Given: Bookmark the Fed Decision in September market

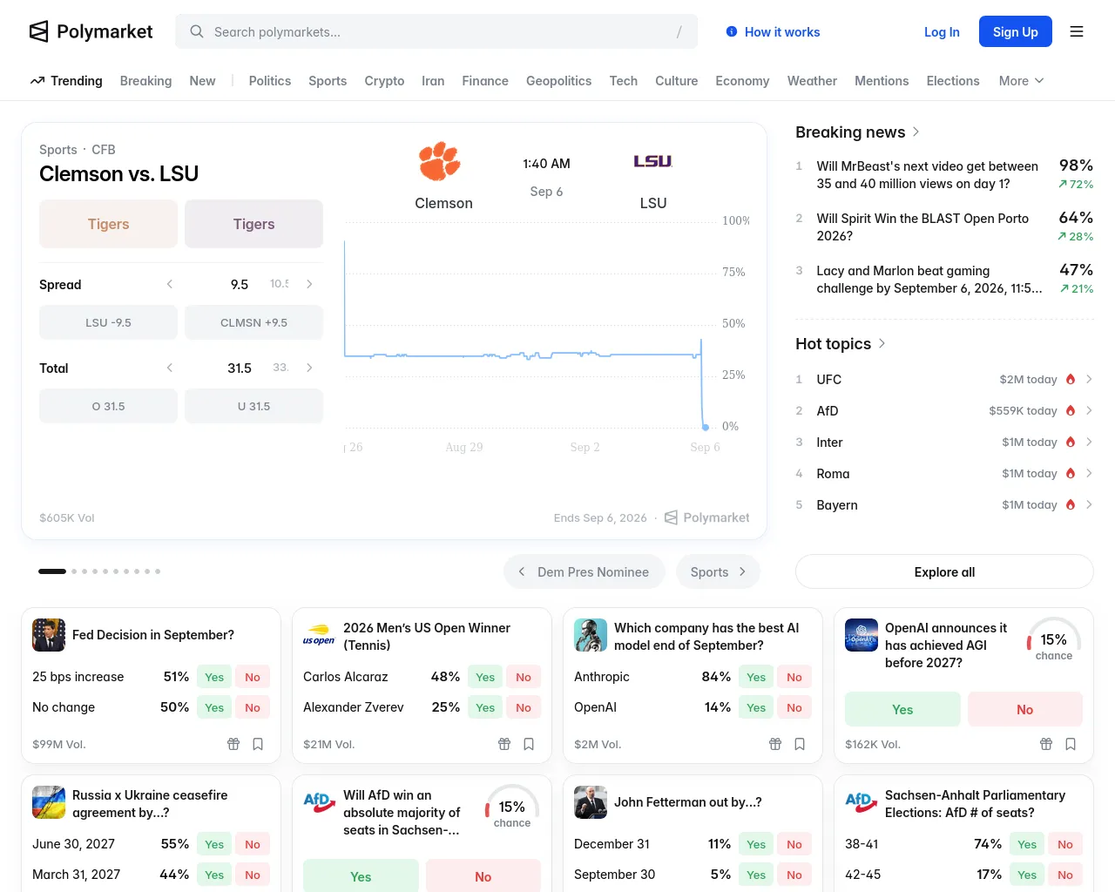Looking at the screenshot, I should (258, 744).
